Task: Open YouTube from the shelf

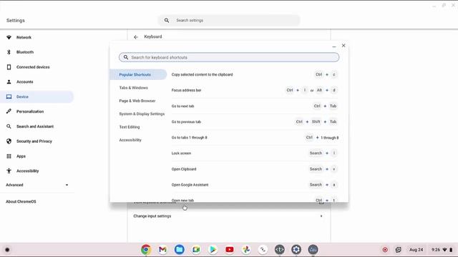Action: pos(230,250)
